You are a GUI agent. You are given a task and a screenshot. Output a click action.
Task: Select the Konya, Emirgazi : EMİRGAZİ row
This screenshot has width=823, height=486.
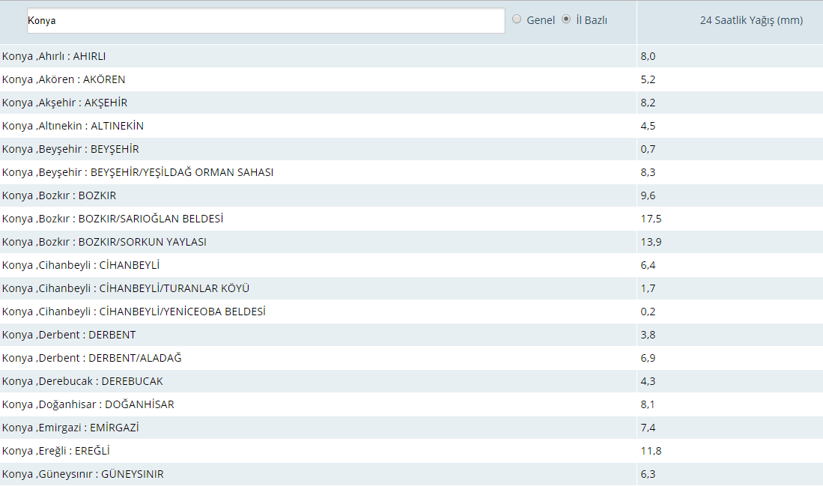point(412,428)
